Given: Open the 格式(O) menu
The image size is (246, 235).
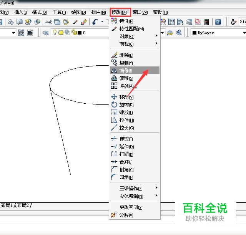Looking at the screenshot, I should tap(40, 12).
